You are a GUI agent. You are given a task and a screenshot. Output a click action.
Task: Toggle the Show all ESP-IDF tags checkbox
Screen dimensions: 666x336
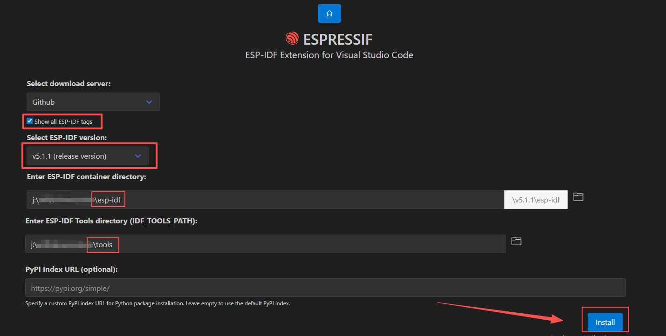click(30, 121)
